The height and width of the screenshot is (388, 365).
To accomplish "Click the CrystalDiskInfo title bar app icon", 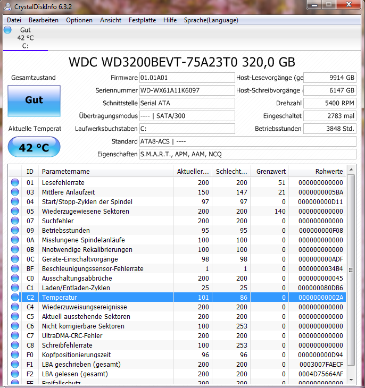I will tap(7, 7).
